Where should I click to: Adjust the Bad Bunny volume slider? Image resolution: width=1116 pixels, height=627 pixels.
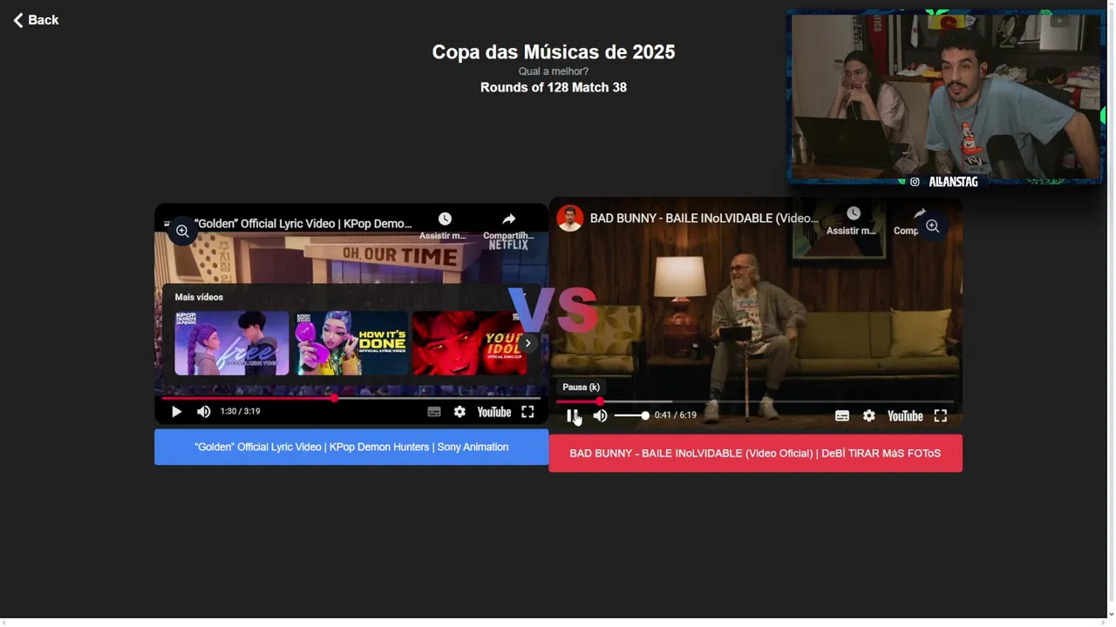tap(631, 416)
